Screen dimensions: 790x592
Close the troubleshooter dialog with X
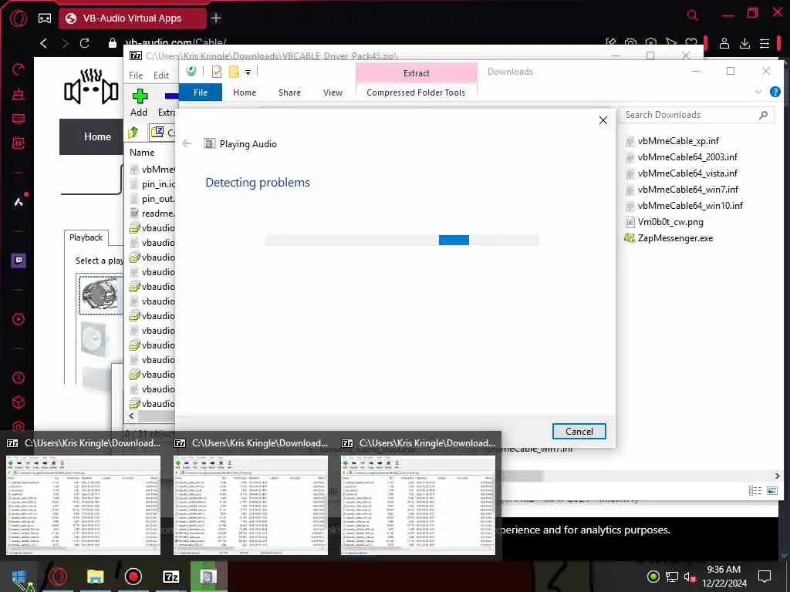(x=603, y=120)
